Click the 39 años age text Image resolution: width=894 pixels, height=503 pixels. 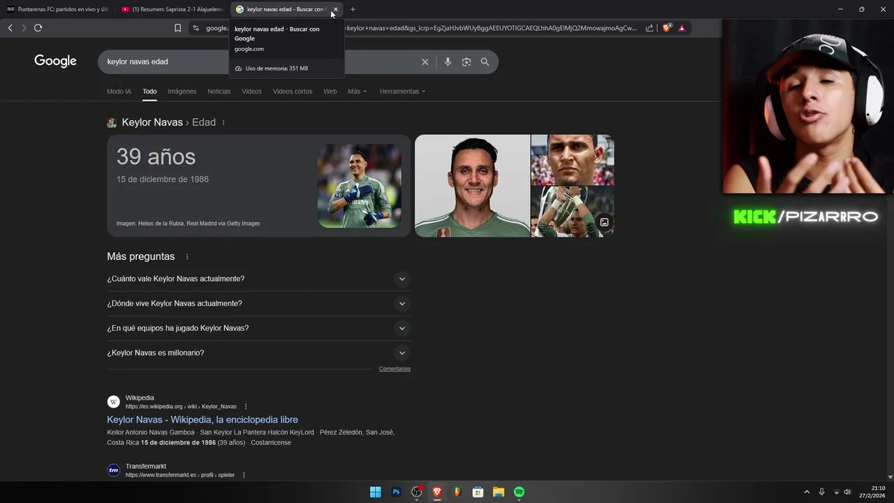(156, 156)
